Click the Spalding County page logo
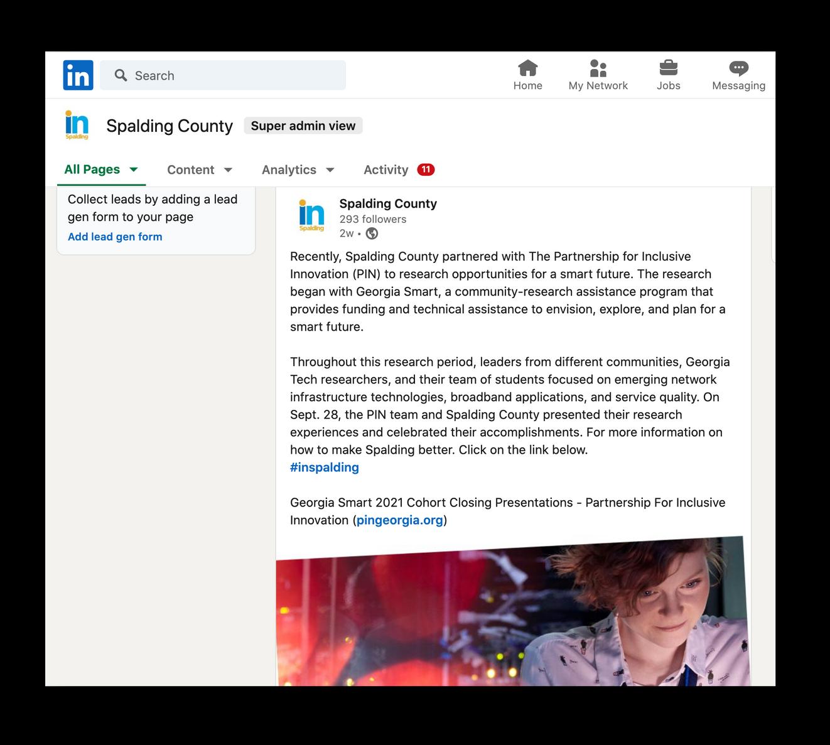830x745 pixels. click(x=77, y=125)
